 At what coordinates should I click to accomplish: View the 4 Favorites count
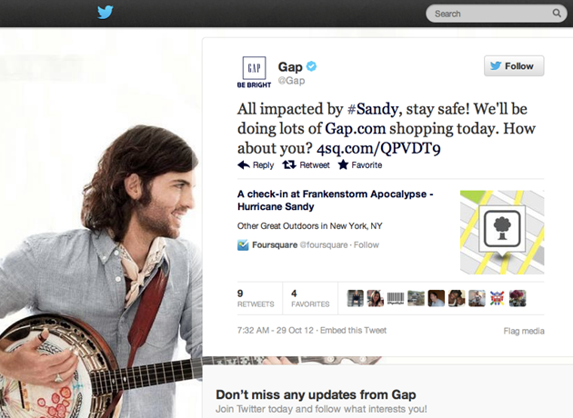[x=310, y=298]
